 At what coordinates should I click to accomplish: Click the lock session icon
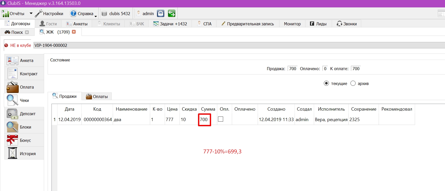point(161,13)
